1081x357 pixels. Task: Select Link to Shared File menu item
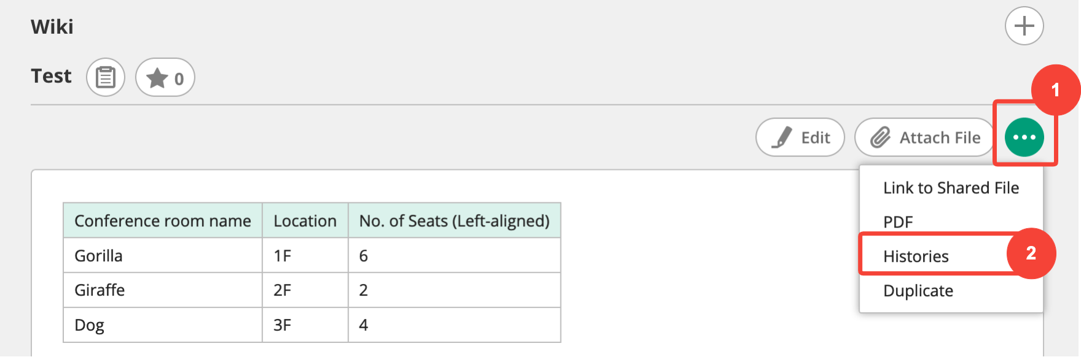click(951, 188)
